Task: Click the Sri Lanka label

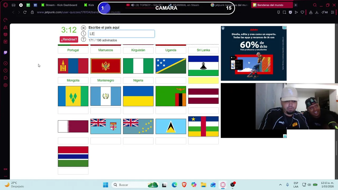Action: [x=203, y=50]
